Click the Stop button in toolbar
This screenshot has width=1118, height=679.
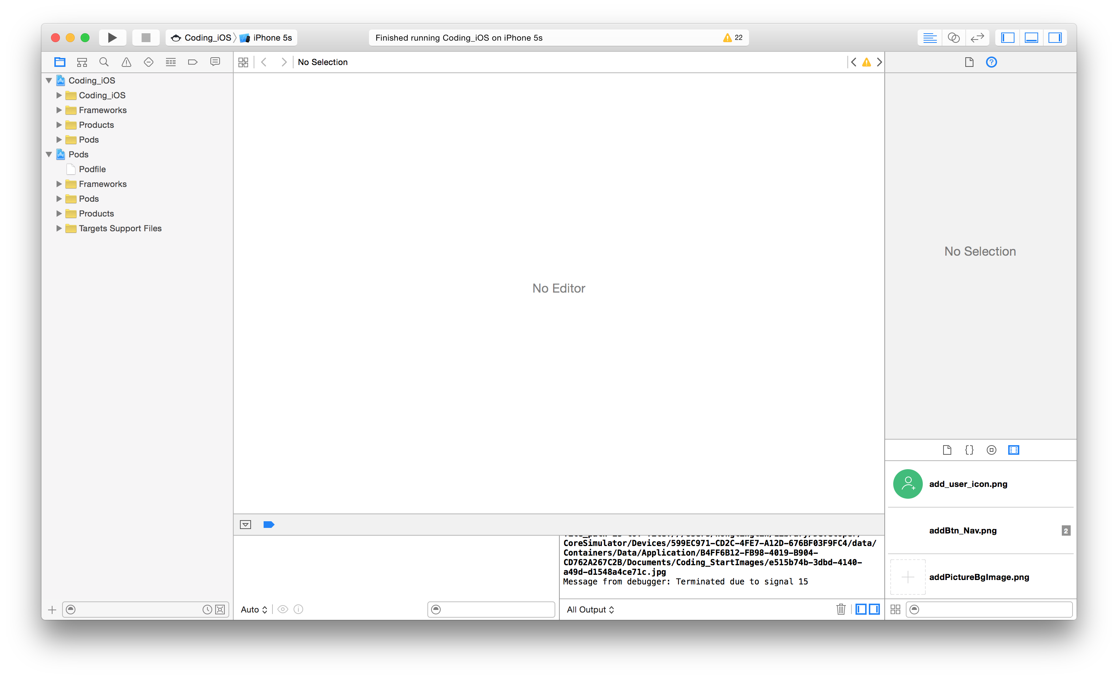coord(146,38)
